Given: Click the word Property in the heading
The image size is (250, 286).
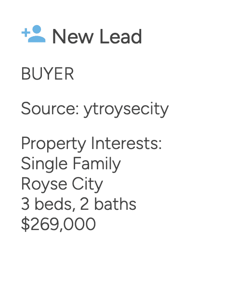Looking at the screenshot, I should pyautogui.click(x=53, y=145).
